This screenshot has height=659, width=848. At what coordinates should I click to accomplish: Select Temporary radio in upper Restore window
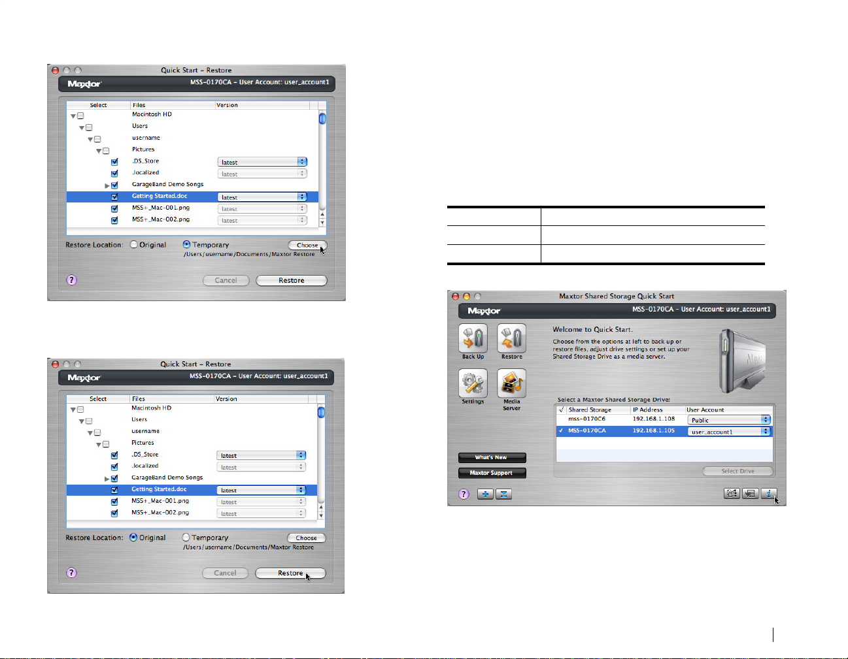point(186,244)
